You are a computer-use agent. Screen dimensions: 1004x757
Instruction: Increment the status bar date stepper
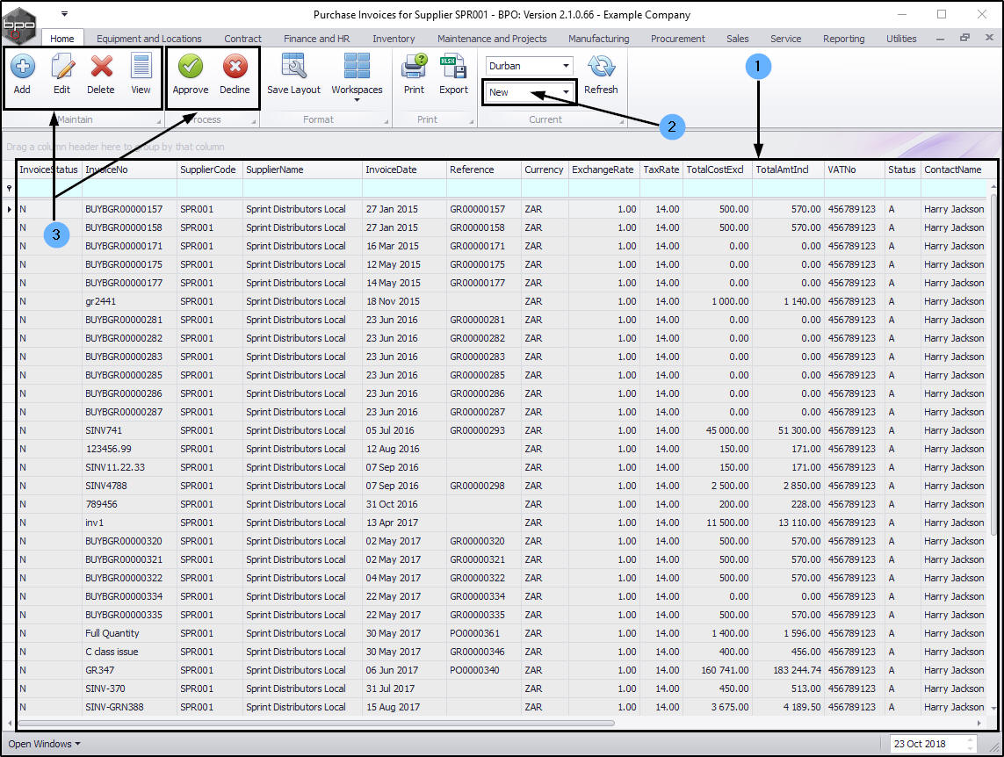coord(971,739)
